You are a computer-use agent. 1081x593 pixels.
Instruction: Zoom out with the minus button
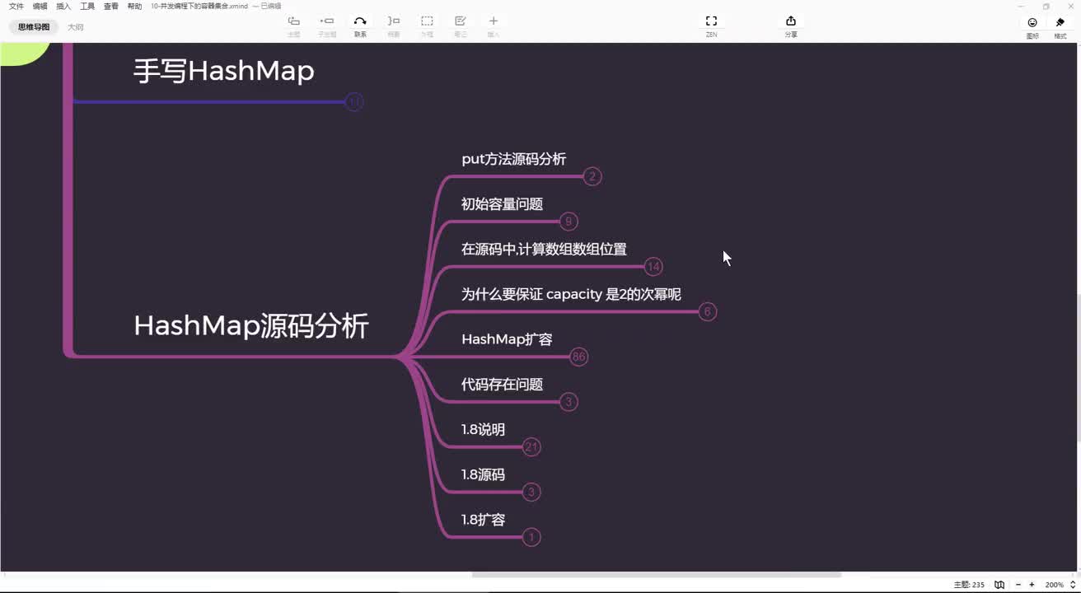[1018, 585]
